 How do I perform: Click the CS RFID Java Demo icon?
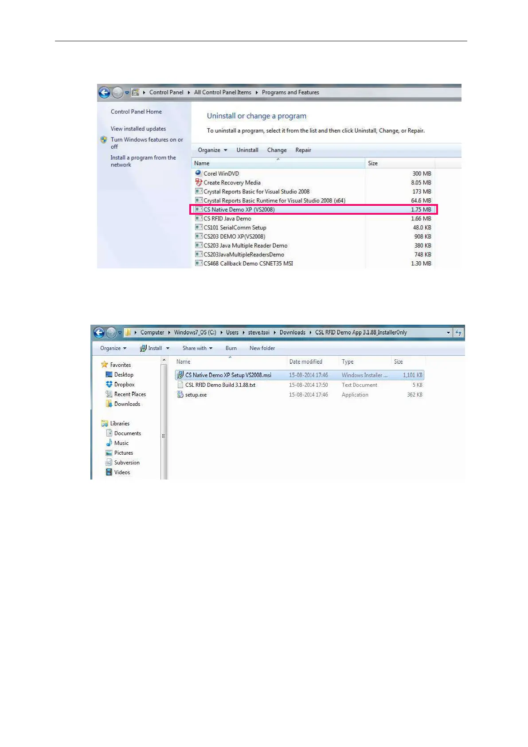click(x=199, y=218)
